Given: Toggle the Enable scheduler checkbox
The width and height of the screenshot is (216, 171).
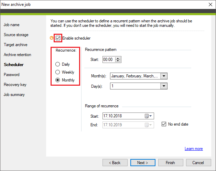Looking at the screenshot, I should [x=58, y=38].
